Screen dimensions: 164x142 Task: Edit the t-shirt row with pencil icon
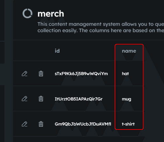point(24,124)
